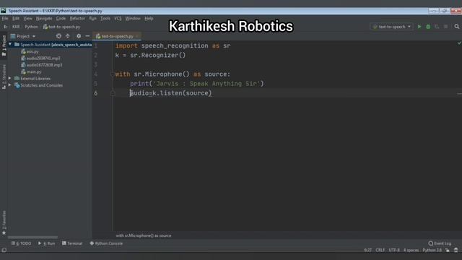Viewport: 462px width, 260px height.
Task: Click 'Jarvis : Speak Anything Sir' string
Action: coord(206,84)
